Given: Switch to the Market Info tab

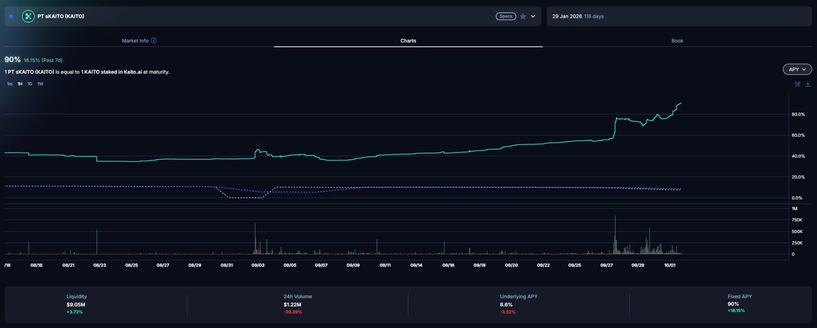Looking at the screenshot, I should 139,41.
